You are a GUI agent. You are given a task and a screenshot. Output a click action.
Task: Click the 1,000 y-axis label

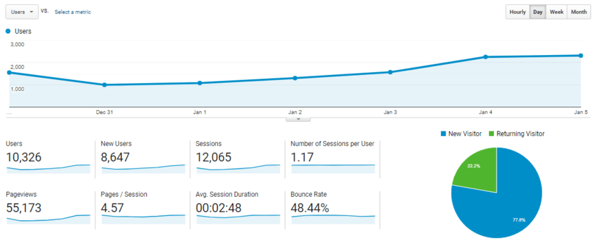pyautogui.click(x=17, y=89)
